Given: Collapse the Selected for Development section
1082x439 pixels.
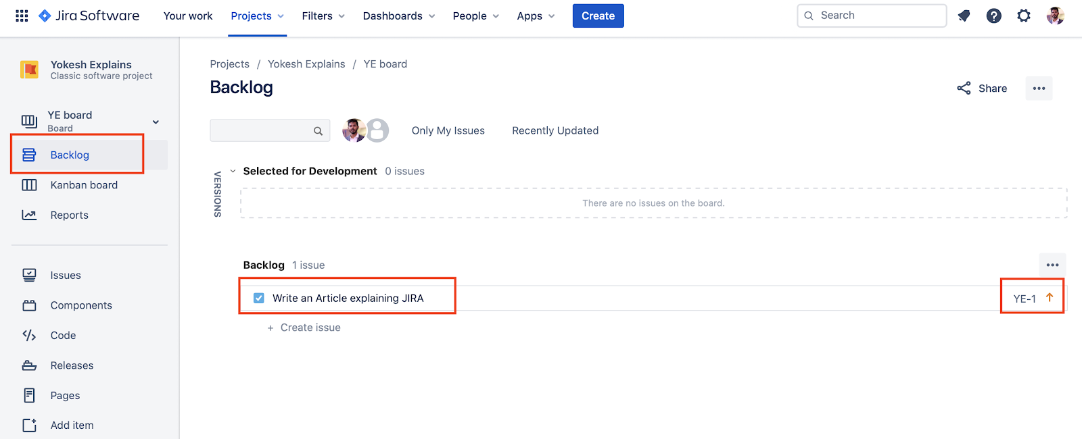Looking at the screenshot, I should tap(233, 171).
